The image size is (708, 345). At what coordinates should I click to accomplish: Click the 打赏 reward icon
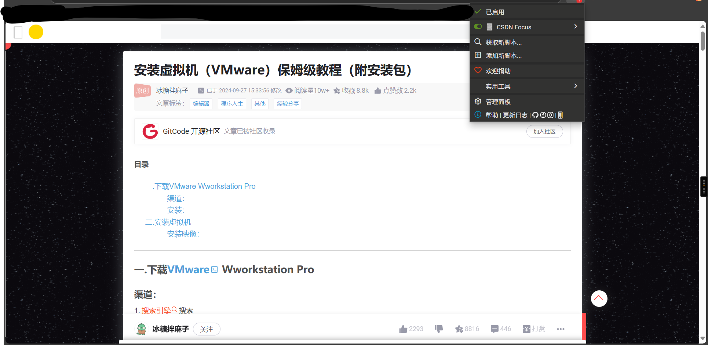[x=526, y=329]
